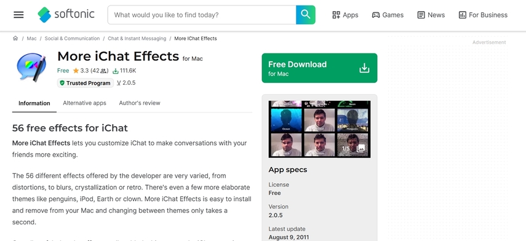This screenshot has height=241, width=526.
Task: Open the News section
Action: (x=431, y=15)
